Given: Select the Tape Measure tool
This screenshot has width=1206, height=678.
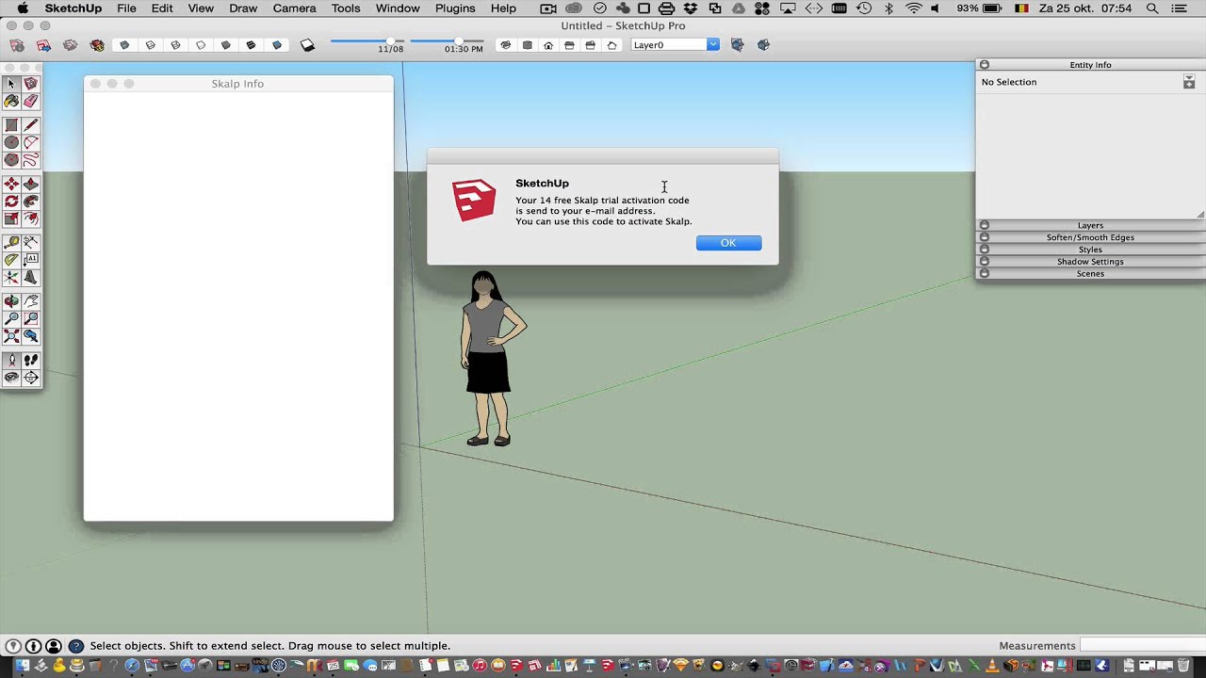Looking at the screenshot, I should coord(11,242).
